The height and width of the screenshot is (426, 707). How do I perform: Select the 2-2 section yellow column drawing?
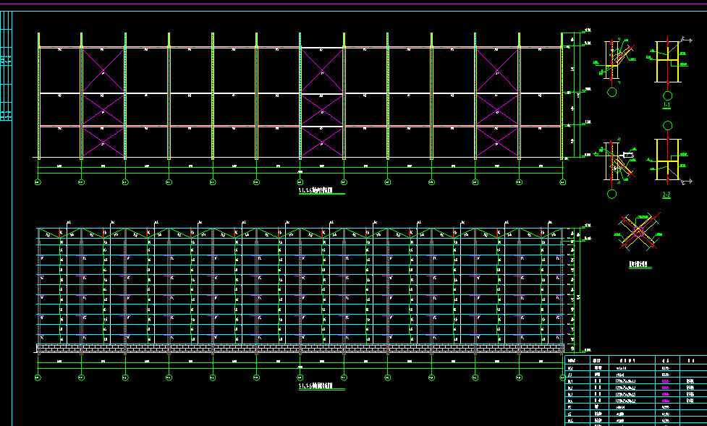click(x=667, y=161)
